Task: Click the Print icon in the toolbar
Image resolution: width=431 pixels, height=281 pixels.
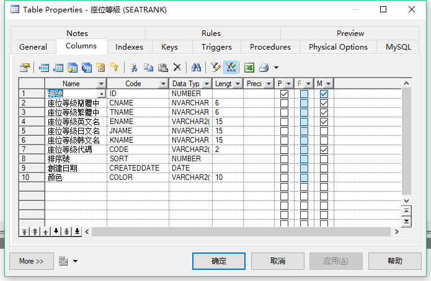Action: point(264,68)
